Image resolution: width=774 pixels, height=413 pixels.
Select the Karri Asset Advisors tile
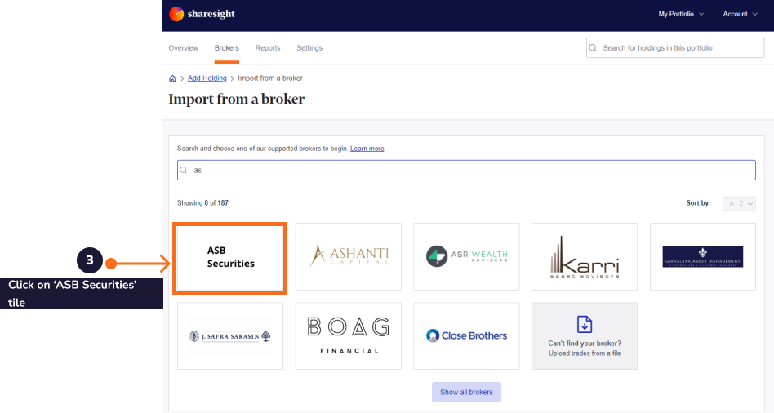[x=585, y=256]
